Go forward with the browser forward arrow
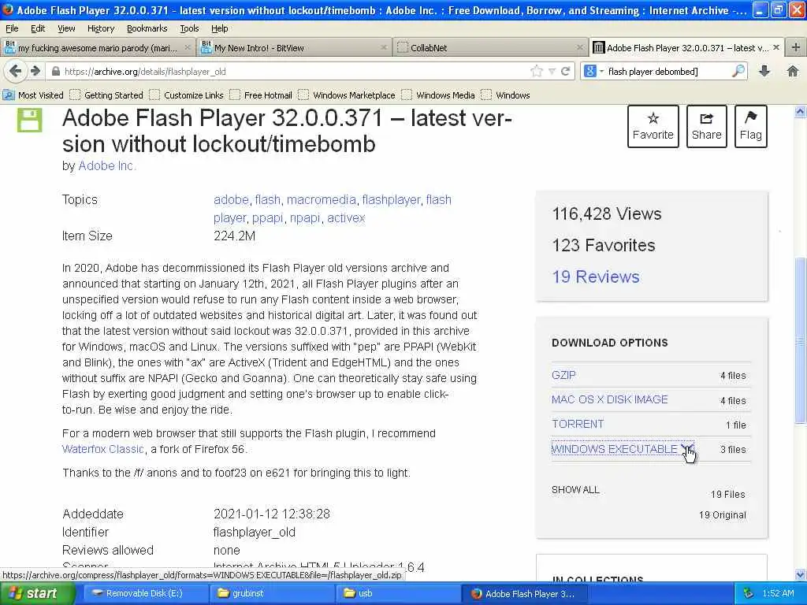The image size is (807, 605). pyautogui.click(x=35, y=71)
